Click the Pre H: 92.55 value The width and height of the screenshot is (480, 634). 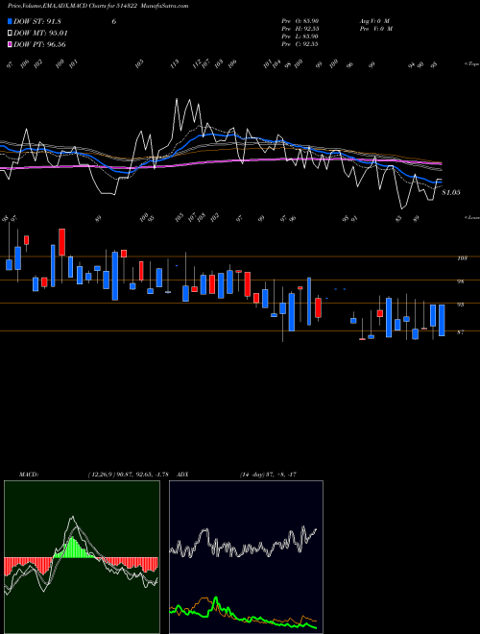(300, 28)
